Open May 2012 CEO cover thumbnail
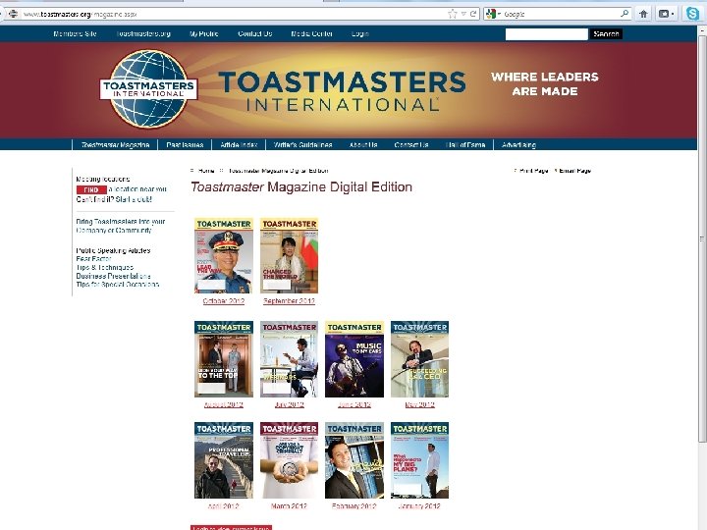 [x=420, y=359]
